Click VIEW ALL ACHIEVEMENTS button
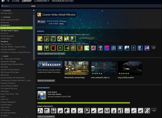 pos(46,116)
